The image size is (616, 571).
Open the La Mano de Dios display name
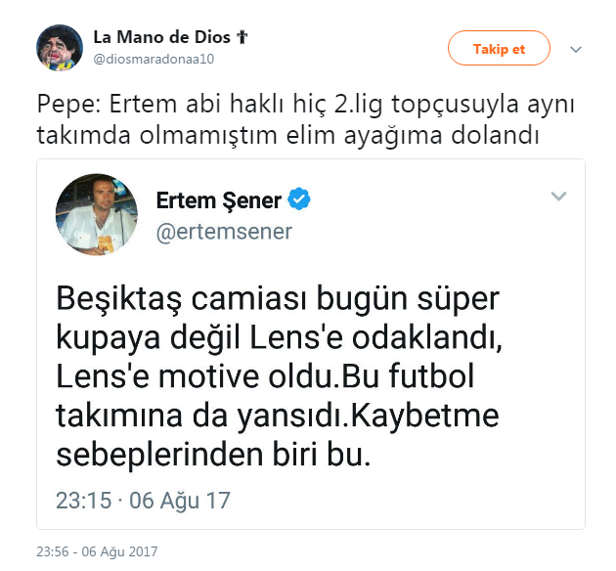pos(160,38)
